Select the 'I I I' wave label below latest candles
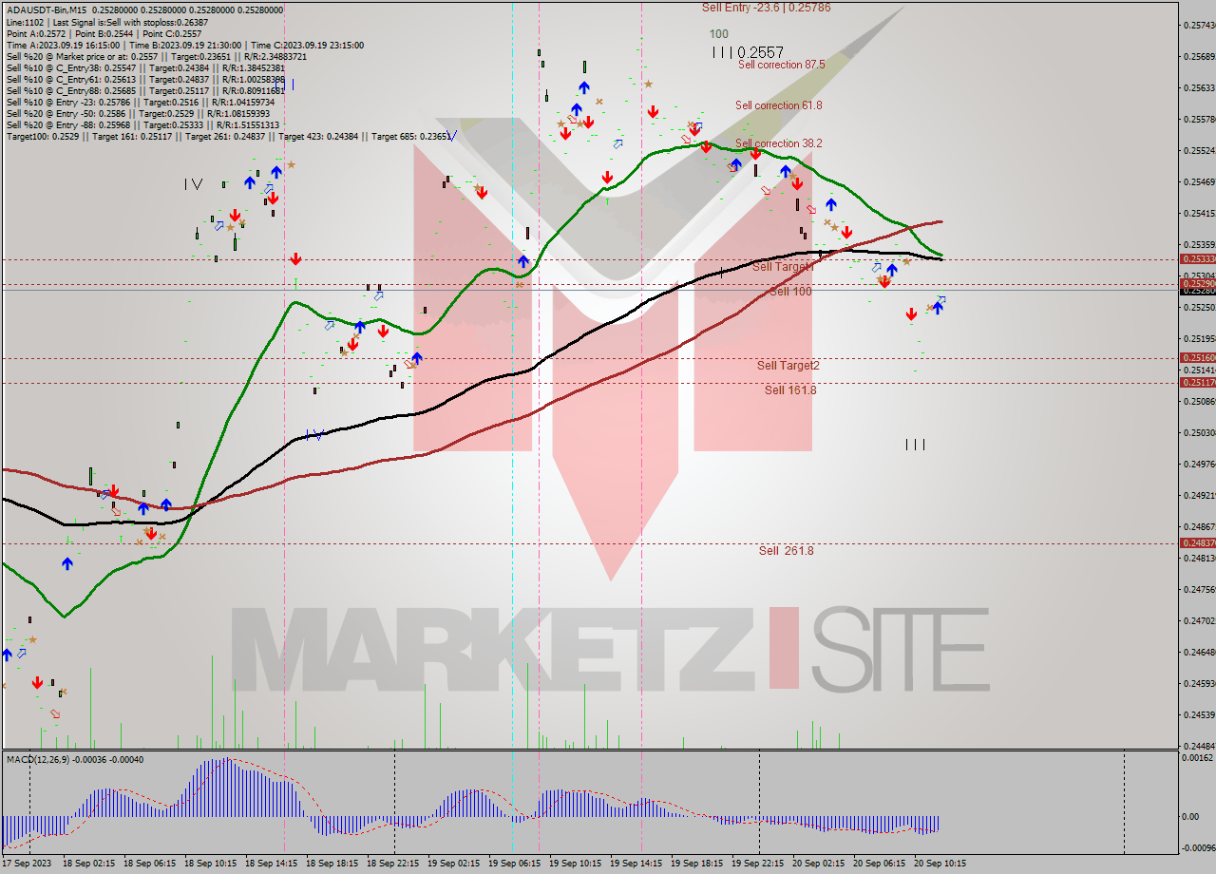1216x874 pixels. pyautogui.click(x=915, y=445)
